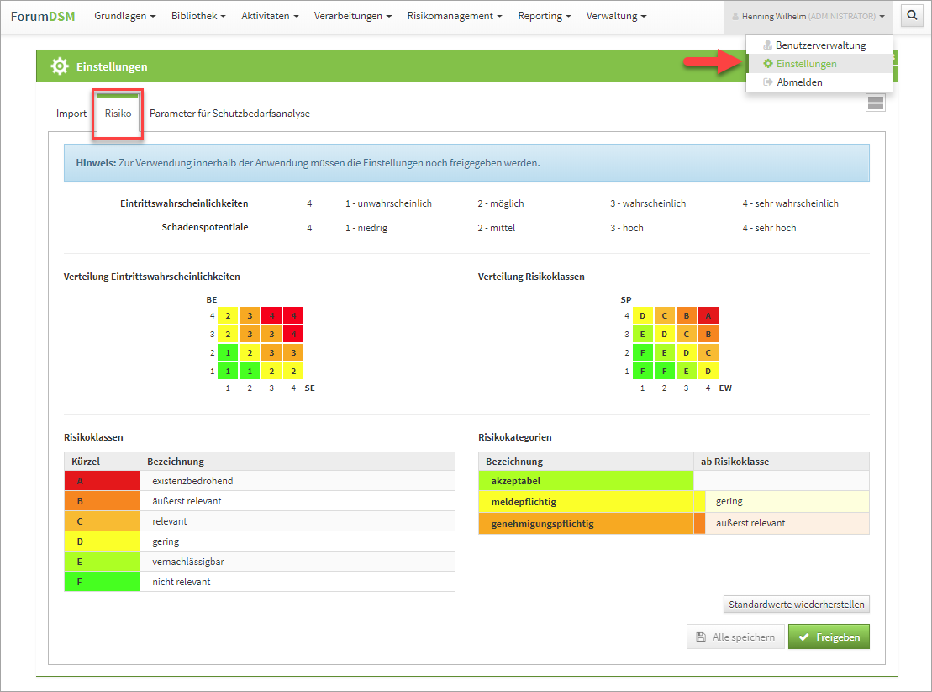Screen dimensions: 932x692
Task: Open the Verwaltung dropdown menu
Action: pyautogui.click(x=616, y=16)
